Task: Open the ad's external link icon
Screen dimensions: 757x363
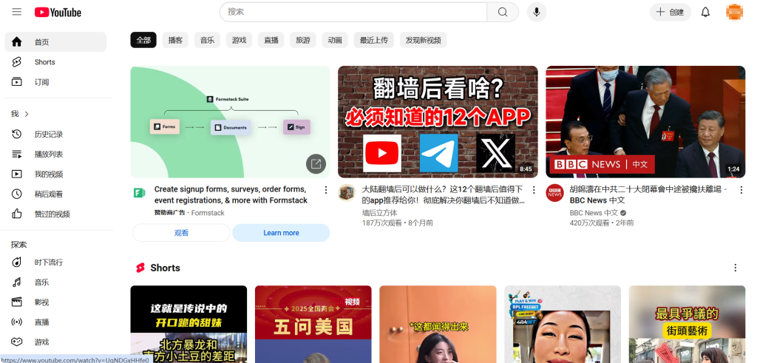Action: [316, 164]
